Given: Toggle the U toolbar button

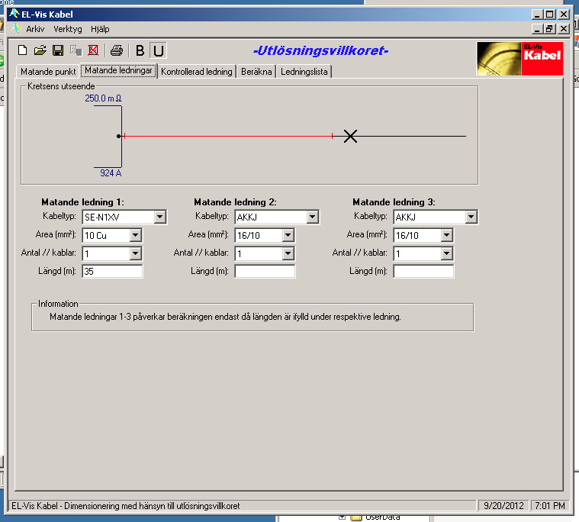Looking at the screenshot, I should [x=158, y=51].
